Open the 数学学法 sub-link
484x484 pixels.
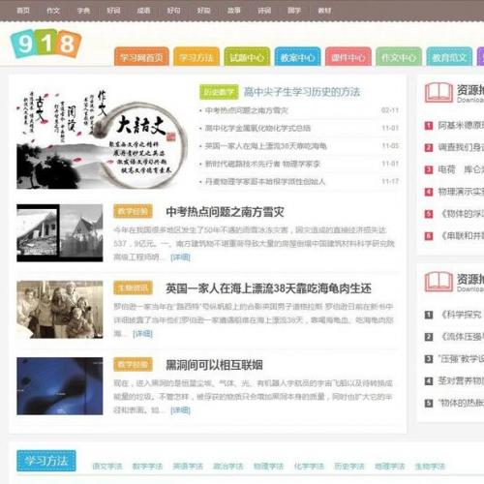(147, 467)
